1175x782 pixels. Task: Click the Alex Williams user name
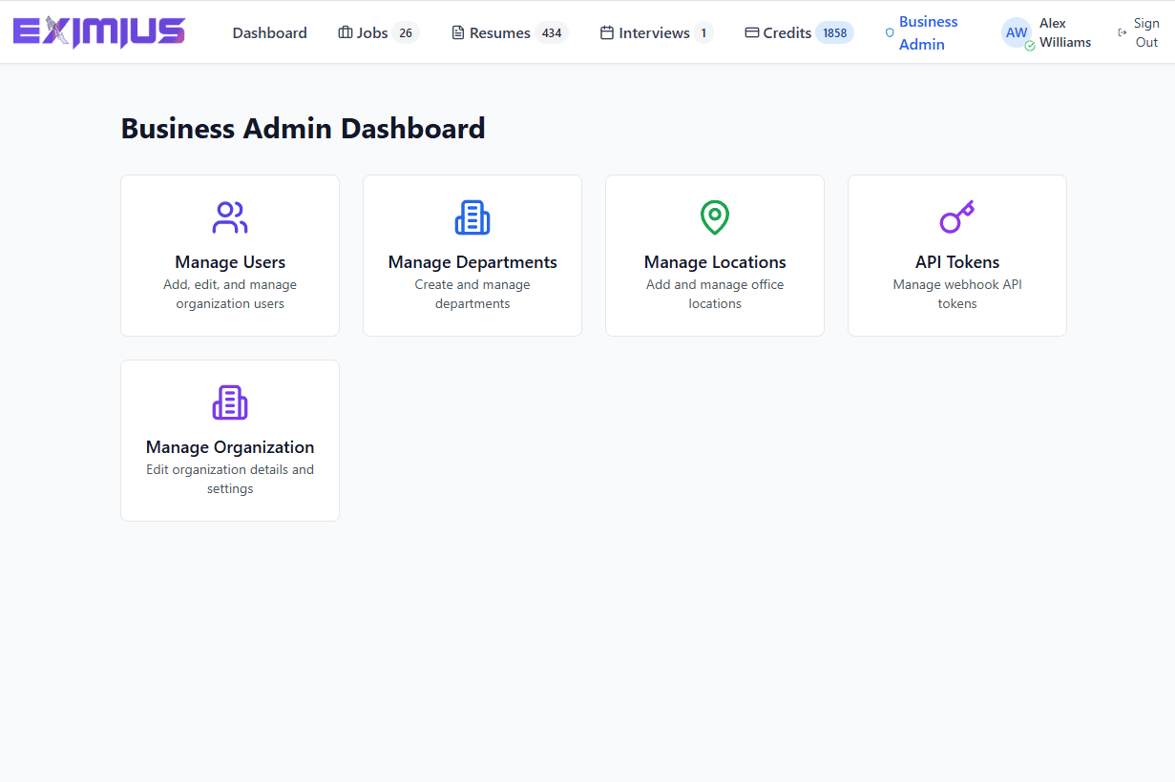pyautogui.click(x=1064, y=32)
